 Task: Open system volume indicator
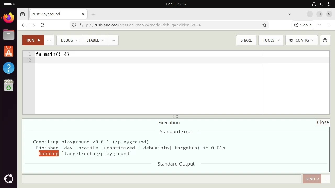click(x=321, y=4)
